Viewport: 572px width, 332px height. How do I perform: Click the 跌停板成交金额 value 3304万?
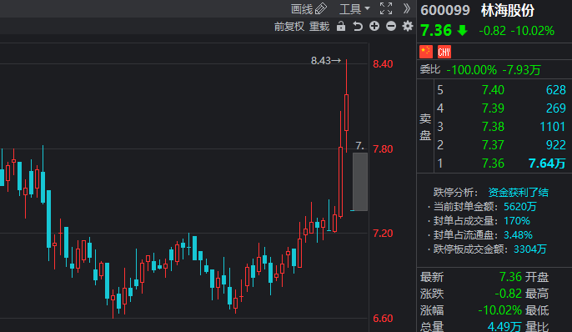530,249
